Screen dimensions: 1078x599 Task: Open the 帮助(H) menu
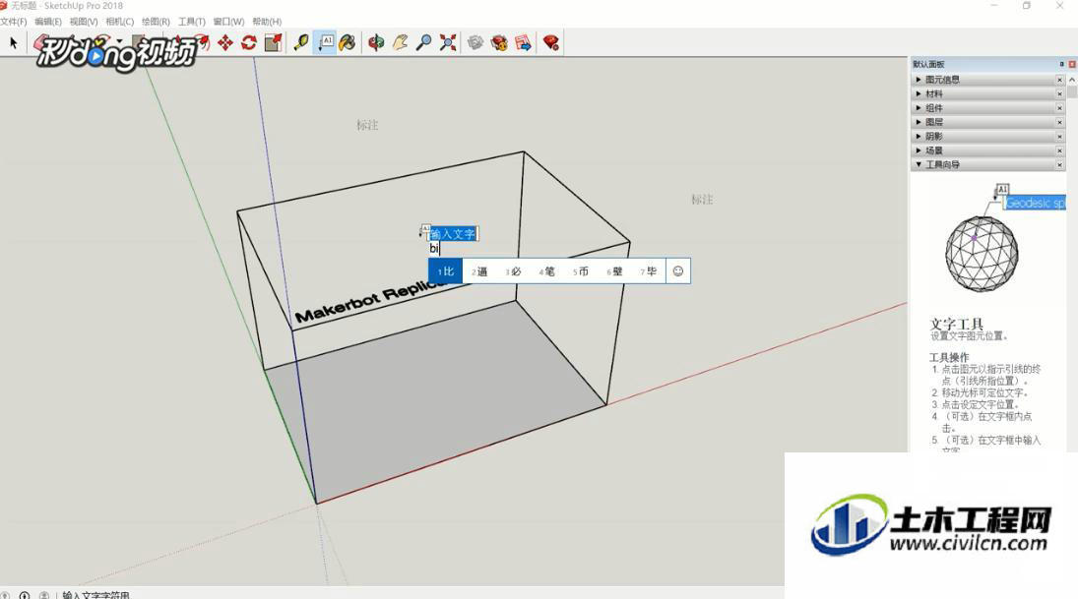pyautogui.click(x=267, y=22)
